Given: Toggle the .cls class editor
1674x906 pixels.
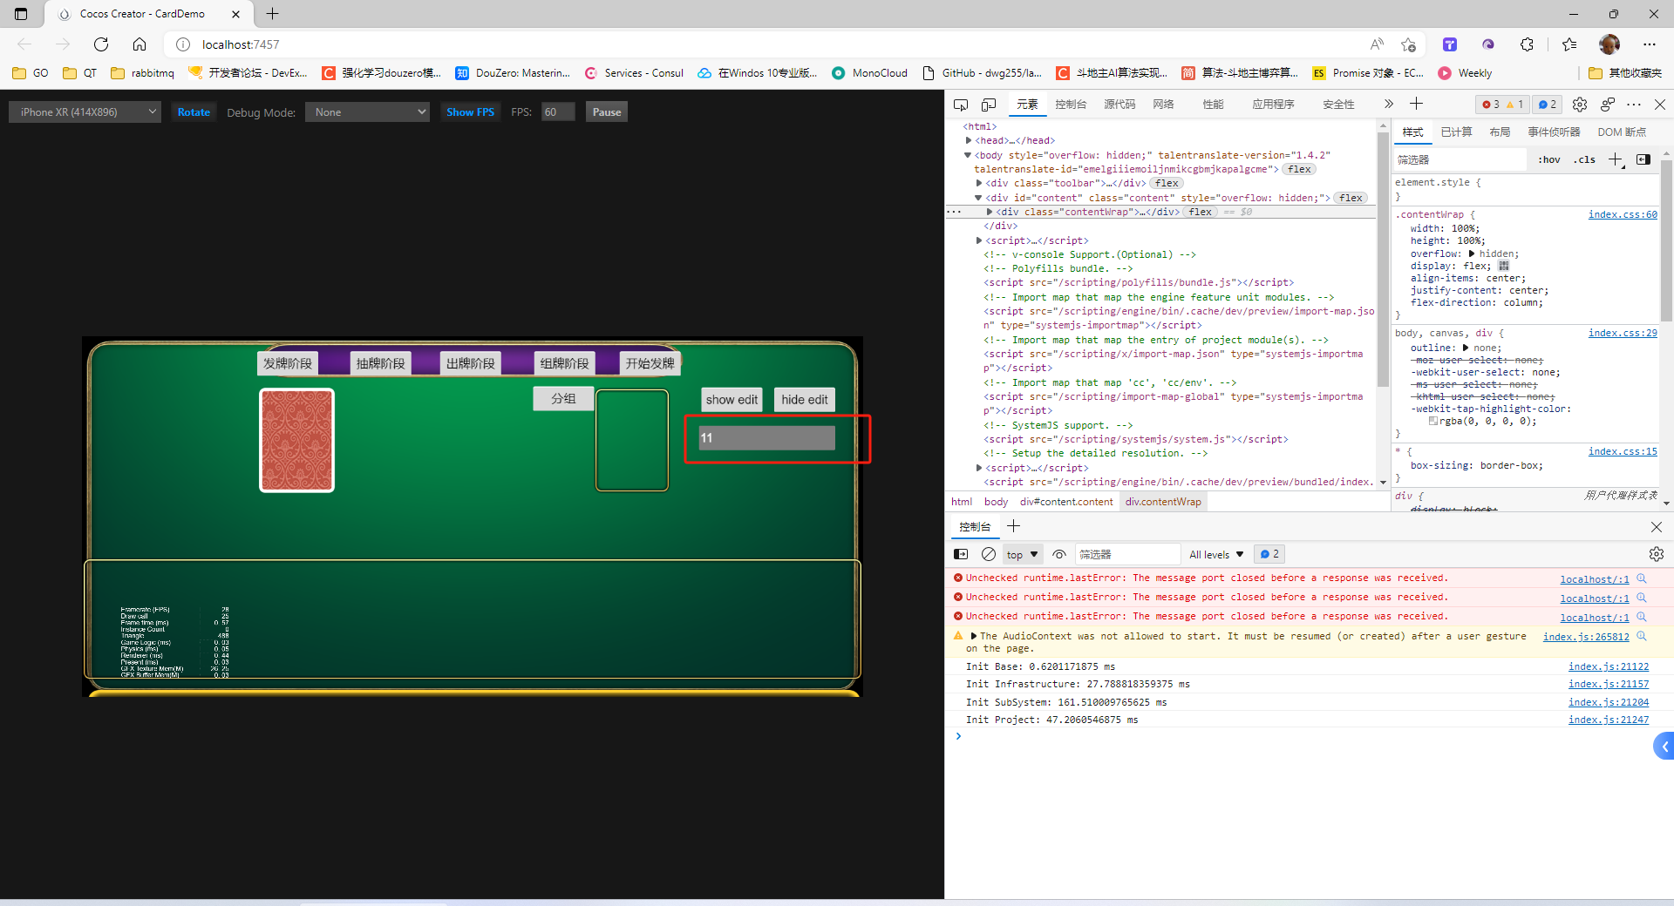Looking at the screenshot, I should [1584, 159].
